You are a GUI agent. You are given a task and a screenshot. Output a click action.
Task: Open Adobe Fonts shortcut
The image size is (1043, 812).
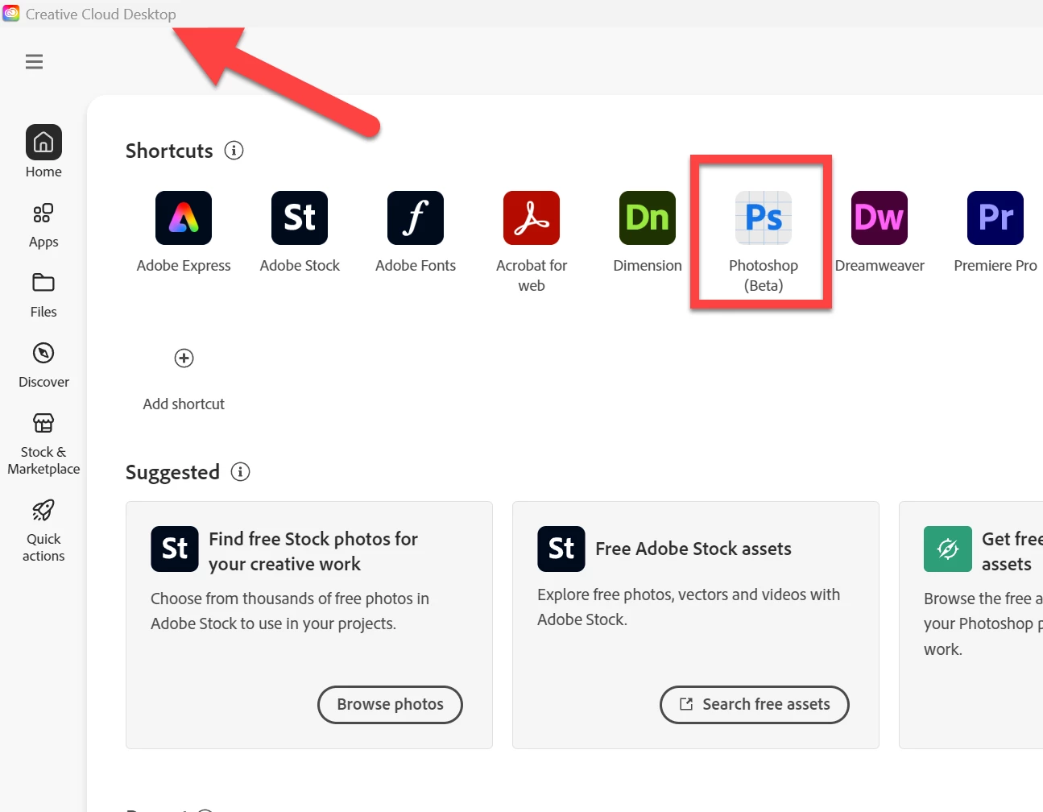pos(416,232)
